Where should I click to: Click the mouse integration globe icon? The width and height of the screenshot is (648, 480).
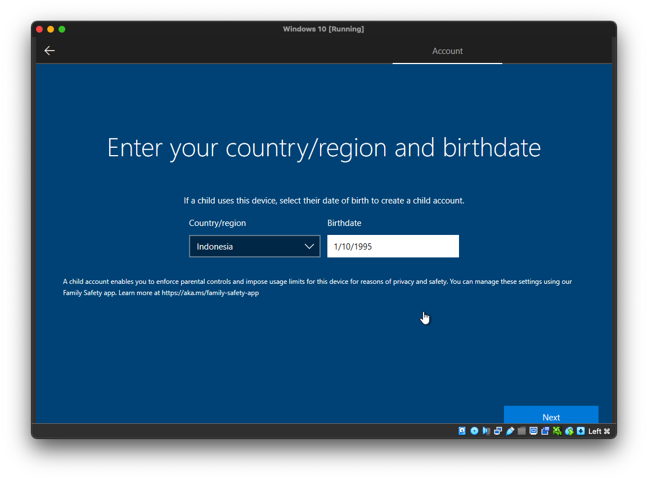click(x=569, y=431)
